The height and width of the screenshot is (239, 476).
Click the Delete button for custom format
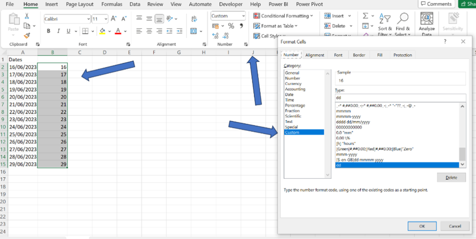point(451,177)
